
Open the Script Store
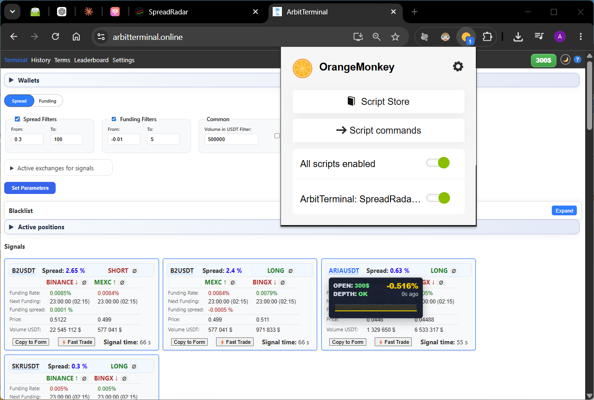378,102
